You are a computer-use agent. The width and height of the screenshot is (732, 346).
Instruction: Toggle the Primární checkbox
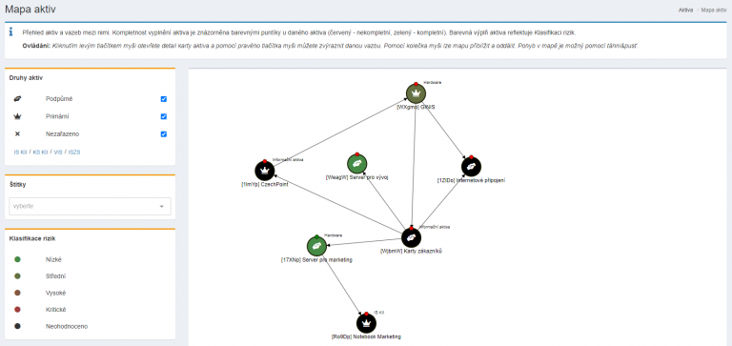click(163, 116)
